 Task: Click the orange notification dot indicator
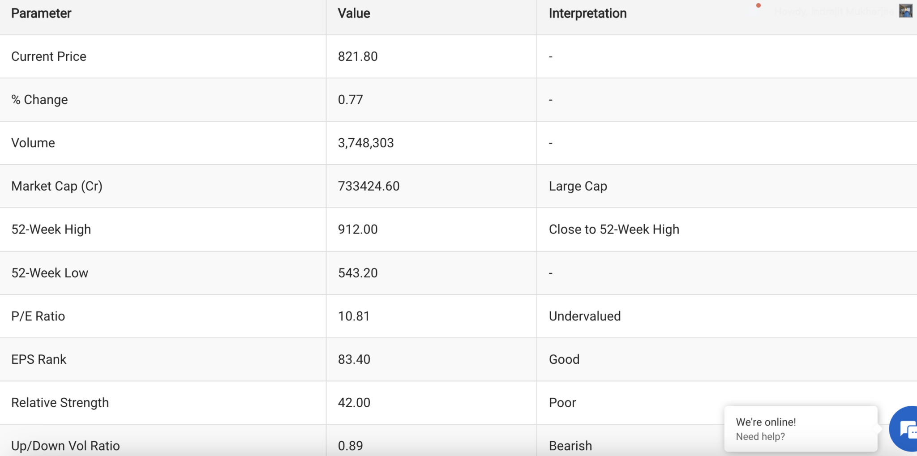pos(758,6)
